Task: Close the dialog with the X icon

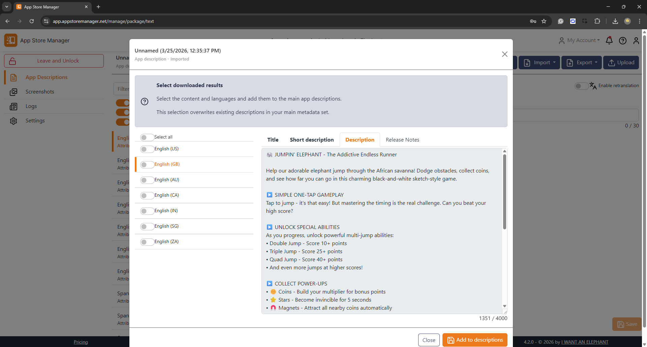Action: point(504,54)
